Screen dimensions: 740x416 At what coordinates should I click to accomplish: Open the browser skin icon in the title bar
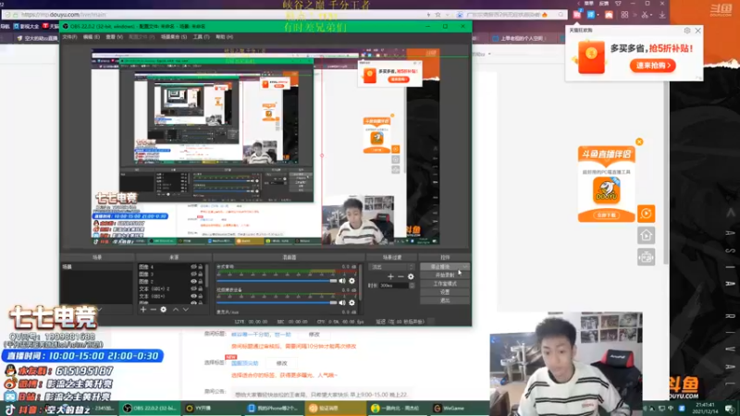618,4
